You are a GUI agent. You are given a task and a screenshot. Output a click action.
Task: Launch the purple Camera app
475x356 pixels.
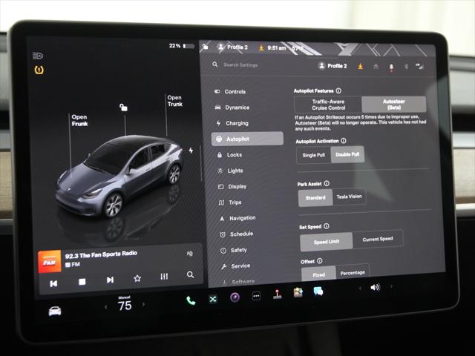(235, 297)
